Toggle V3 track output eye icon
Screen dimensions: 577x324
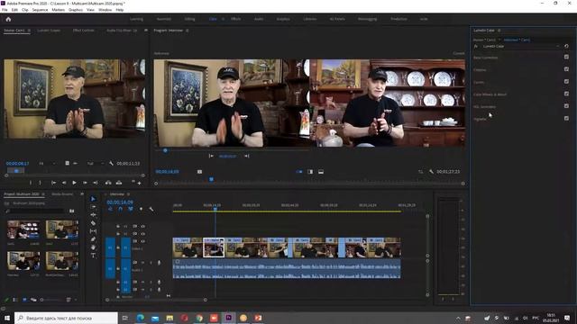tap(142, 226)
